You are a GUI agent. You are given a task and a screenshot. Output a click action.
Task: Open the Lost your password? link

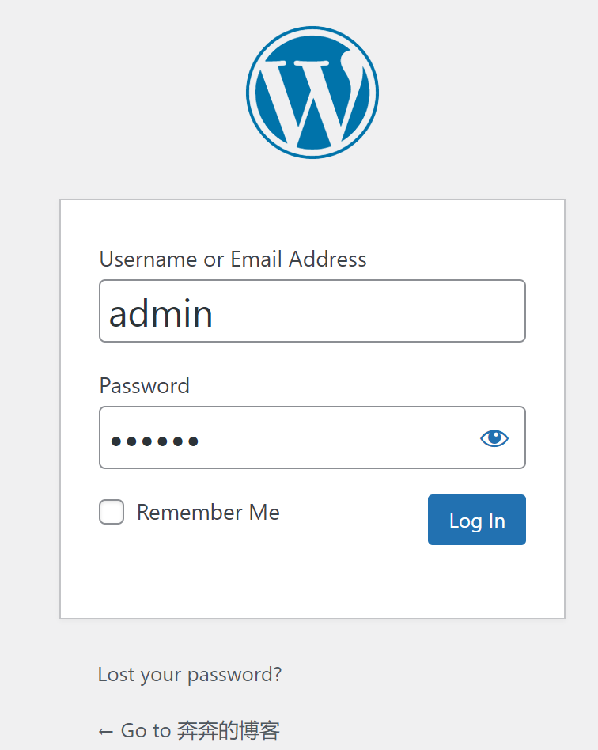pyautogui.click(x=190, y=674)
